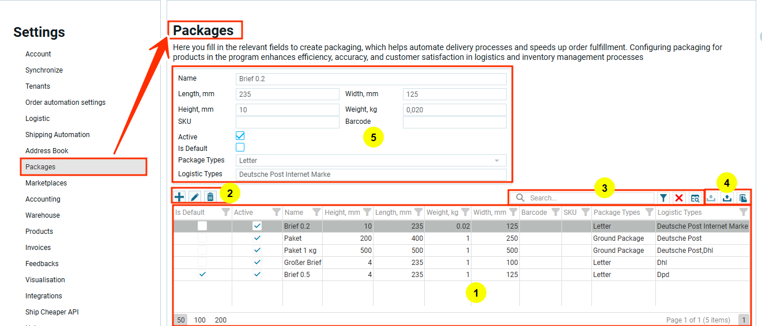
Task: Toggle Is Default checkbox for Brief 0.5 row
Action: (x=202, y=275)
